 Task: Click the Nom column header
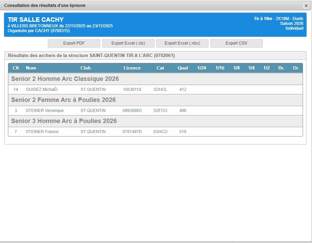(31, 68)
